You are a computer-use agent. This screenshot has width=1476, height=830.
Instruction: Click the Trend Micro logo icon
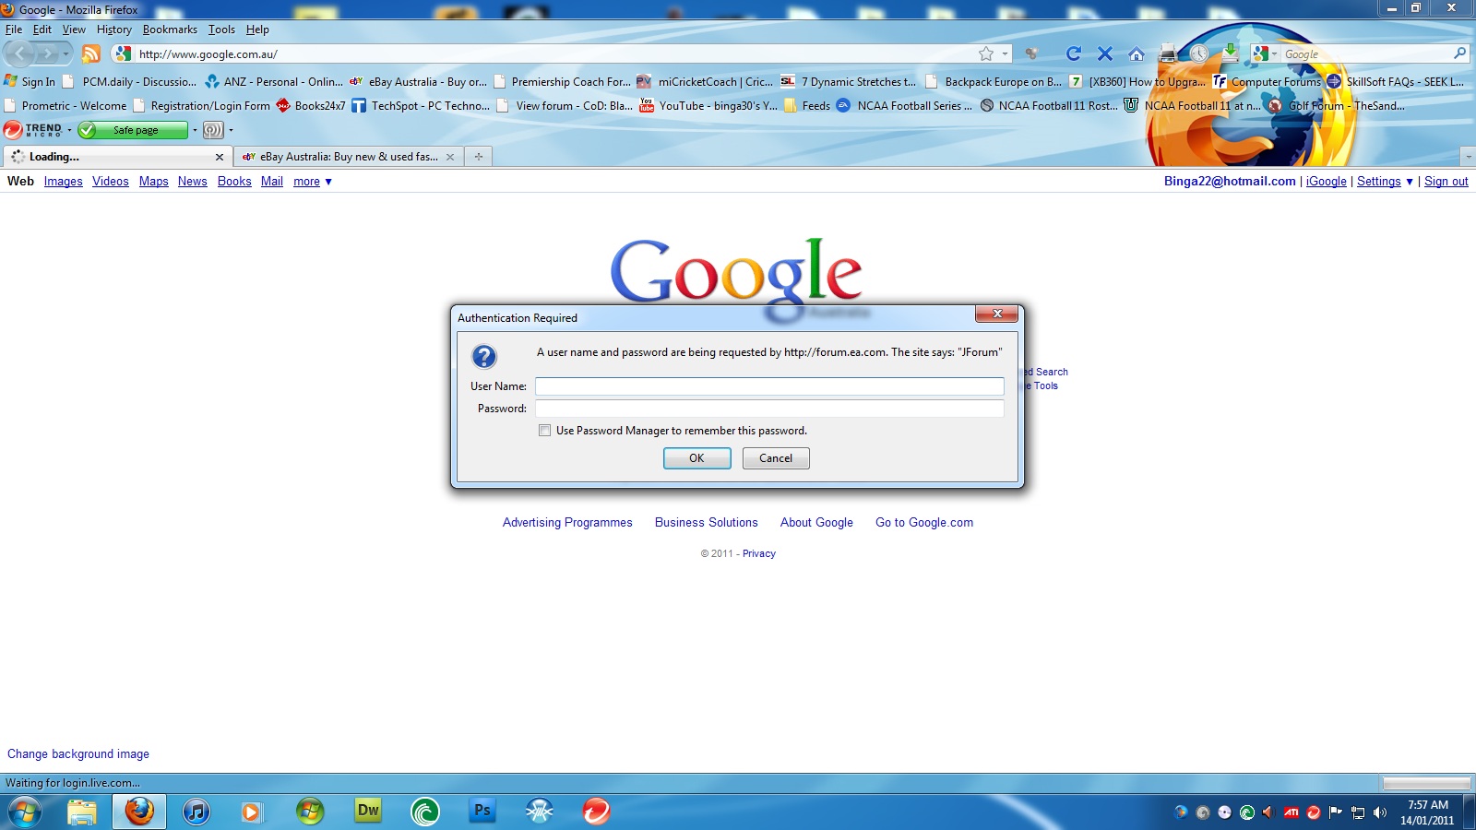33,130
